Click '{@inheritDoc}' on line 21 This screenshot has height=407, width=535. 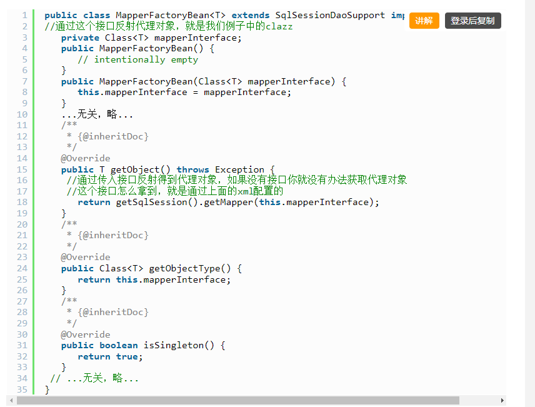tap(113, 235)
